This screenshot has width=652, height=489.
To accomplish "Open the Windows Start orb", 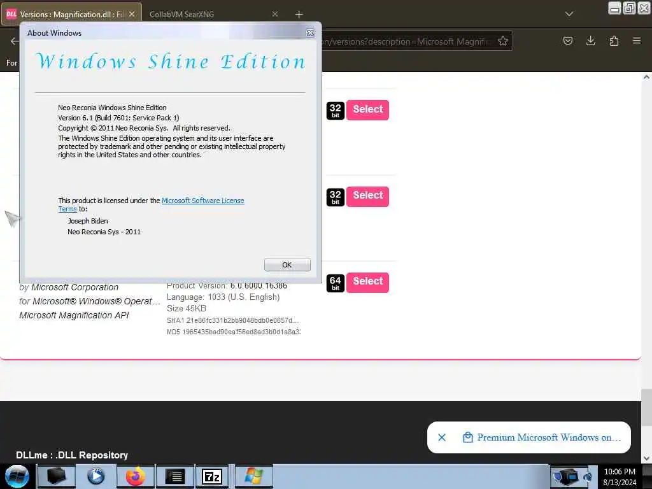I will click(x=17, y=476).
